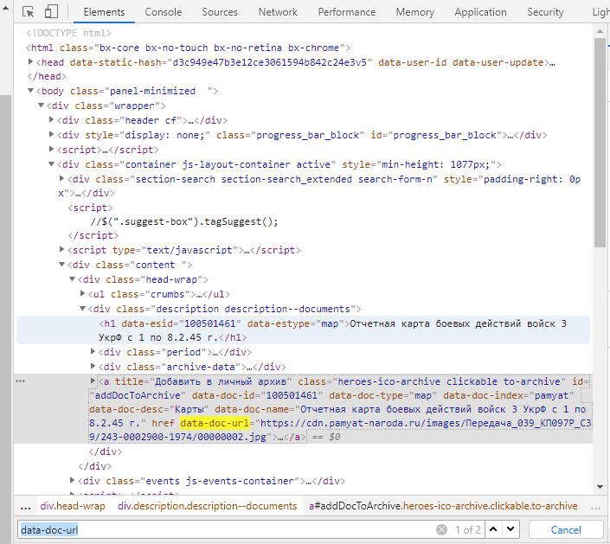Expand the events js-events-container div

coord(72,480)
